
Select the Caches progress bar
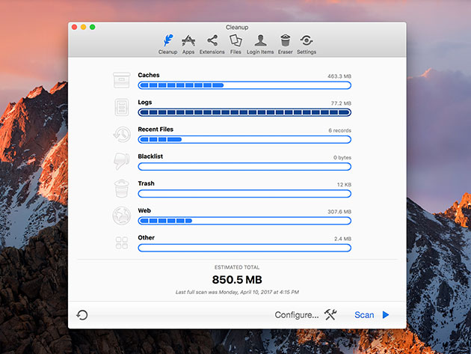pyautogui.click(x=244, y=85)
